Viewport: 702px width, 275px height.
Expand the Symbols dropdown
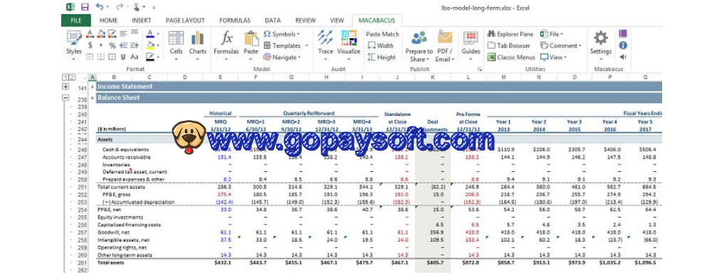point(281,34)
